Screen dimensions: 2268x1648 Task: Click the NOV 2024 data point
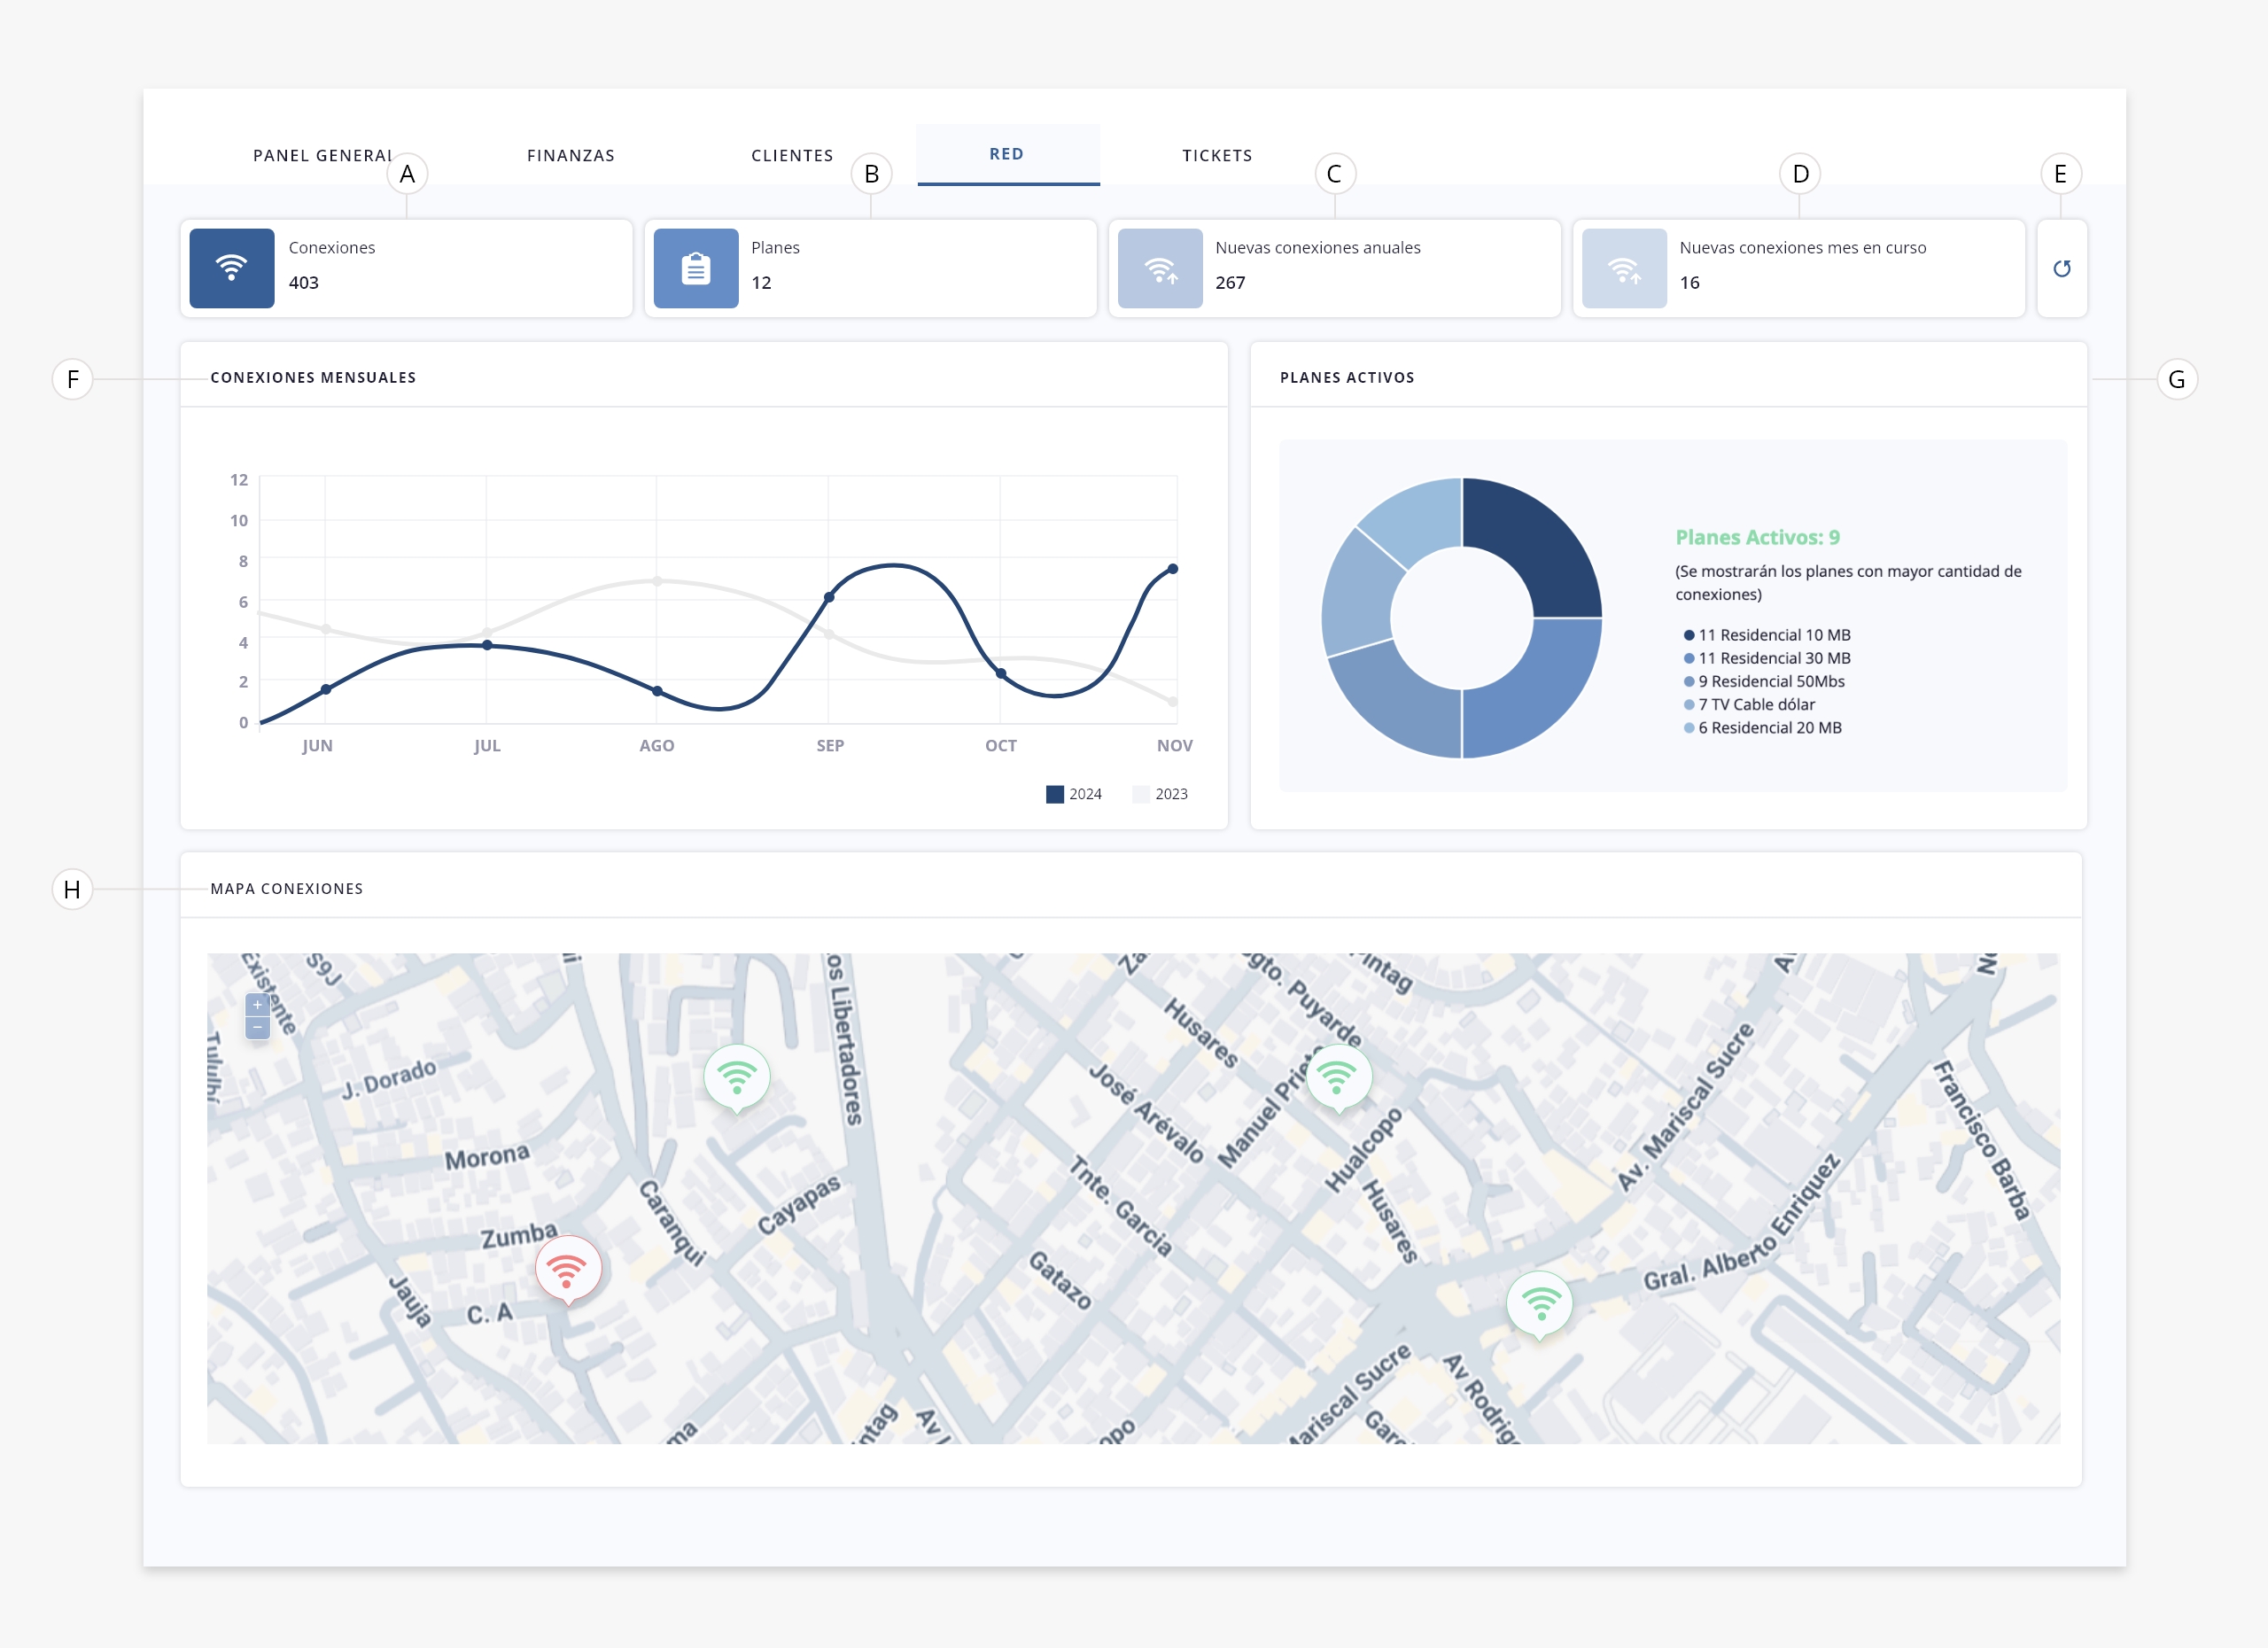pyautogui.click(x=1173, y=569)
